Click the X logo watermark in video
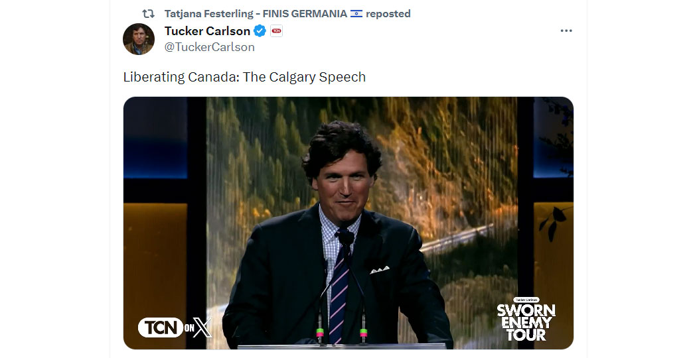Screen dimensions: 697x358 pos(203,328)
